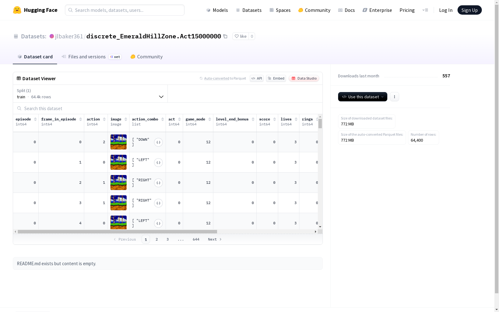Screen dimensions: 499x312
Task: Click the table scroll down arrow
Action: coord(320,227)
